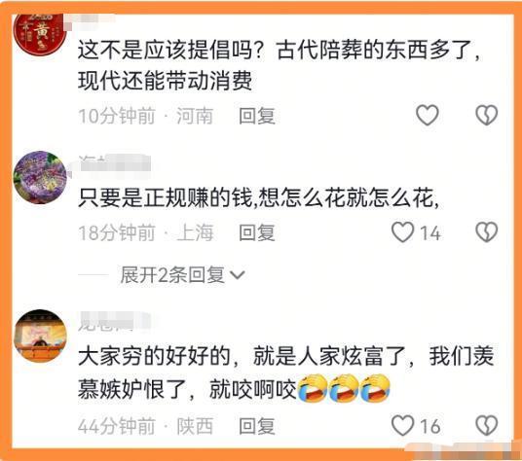Tap broken heart on the 上海 comment

click(486, 231)
